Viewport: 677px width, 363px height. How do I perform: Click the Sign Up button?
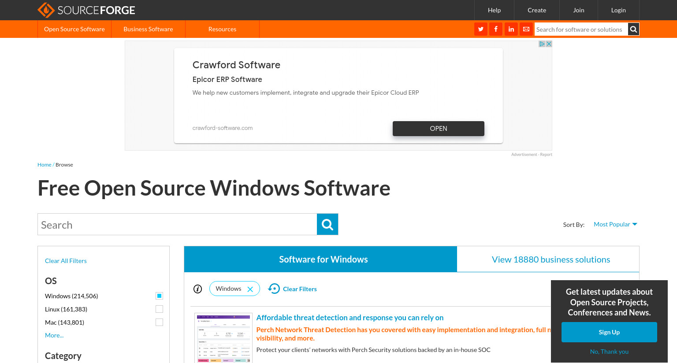point(609,332)
